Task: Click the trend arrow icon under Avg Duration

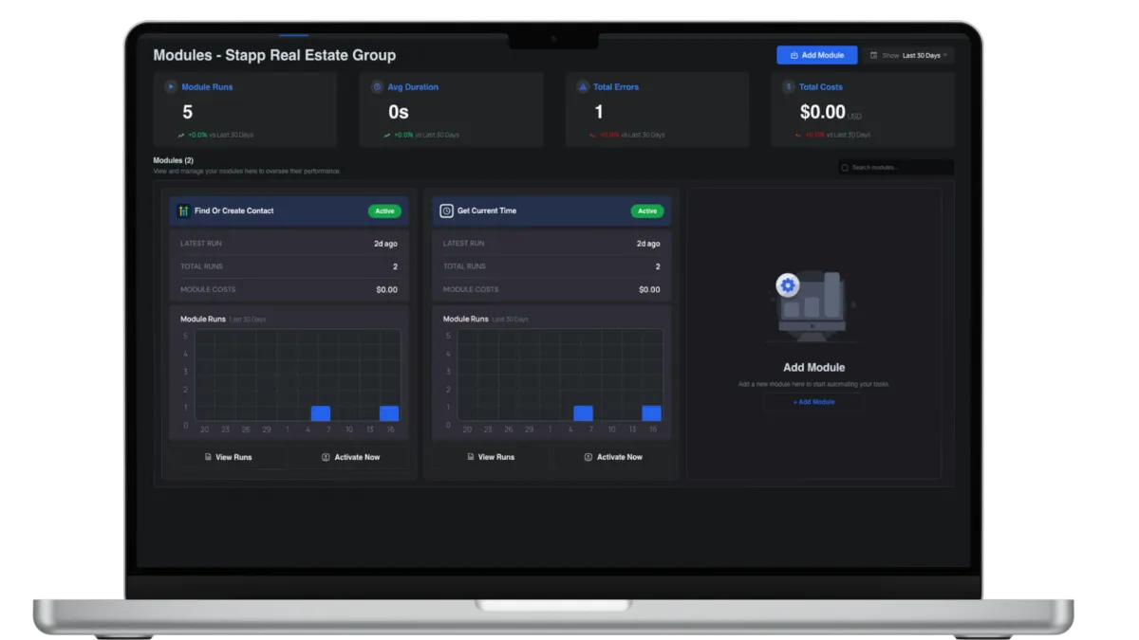Action: (x=386, y=135)
